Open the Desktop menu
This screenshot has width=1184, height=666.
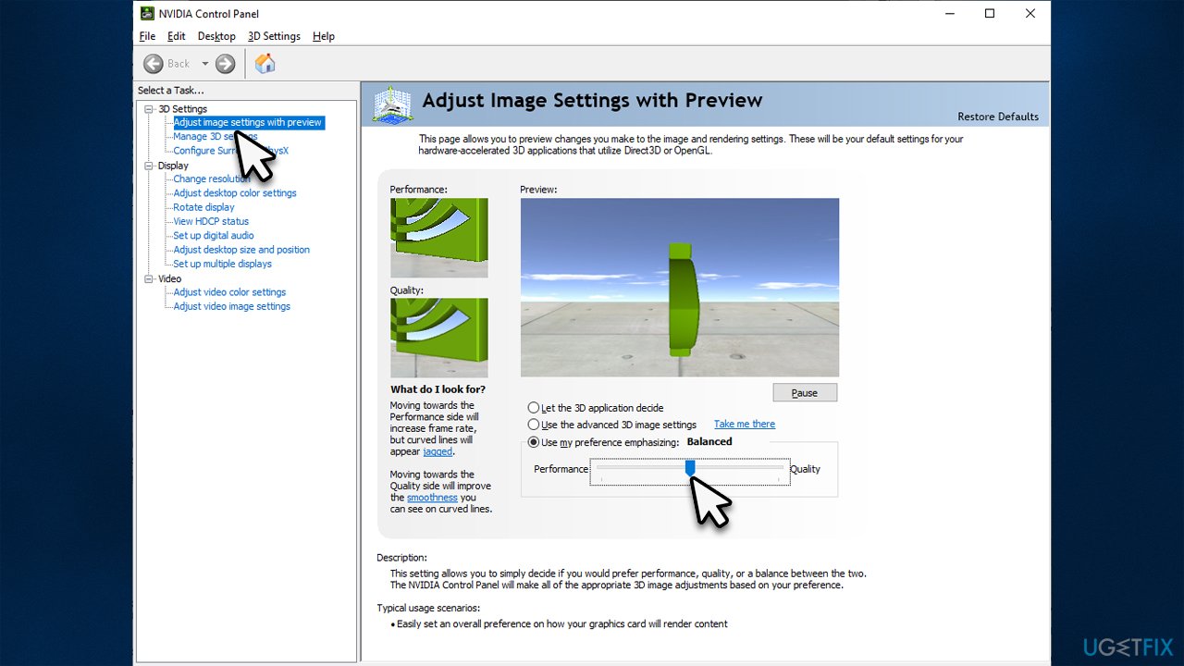click(216, 36)
